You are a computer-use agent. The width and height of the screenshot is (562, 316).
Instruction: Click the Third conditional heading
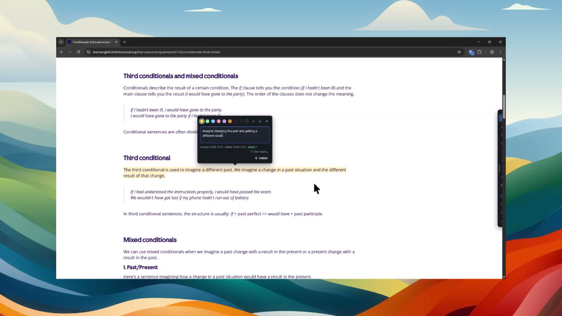pyautogui.click(x=147, y=158)
